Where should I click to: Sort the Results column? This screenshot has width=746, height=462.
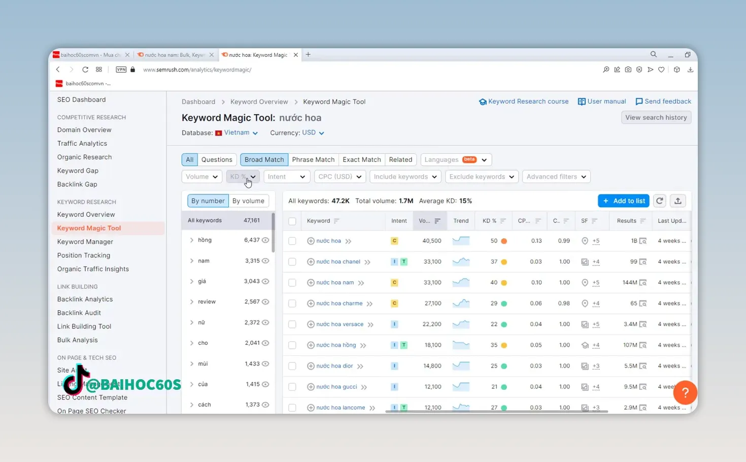[x=642, y=221]
